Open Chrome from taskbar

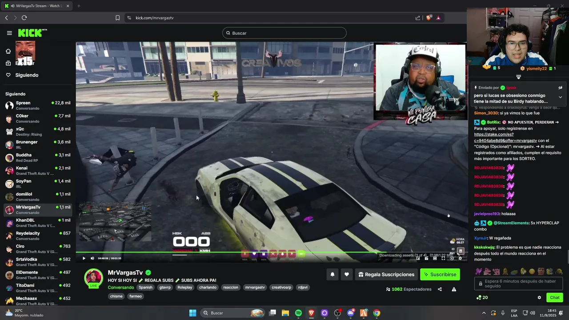[x=377, y=313]
